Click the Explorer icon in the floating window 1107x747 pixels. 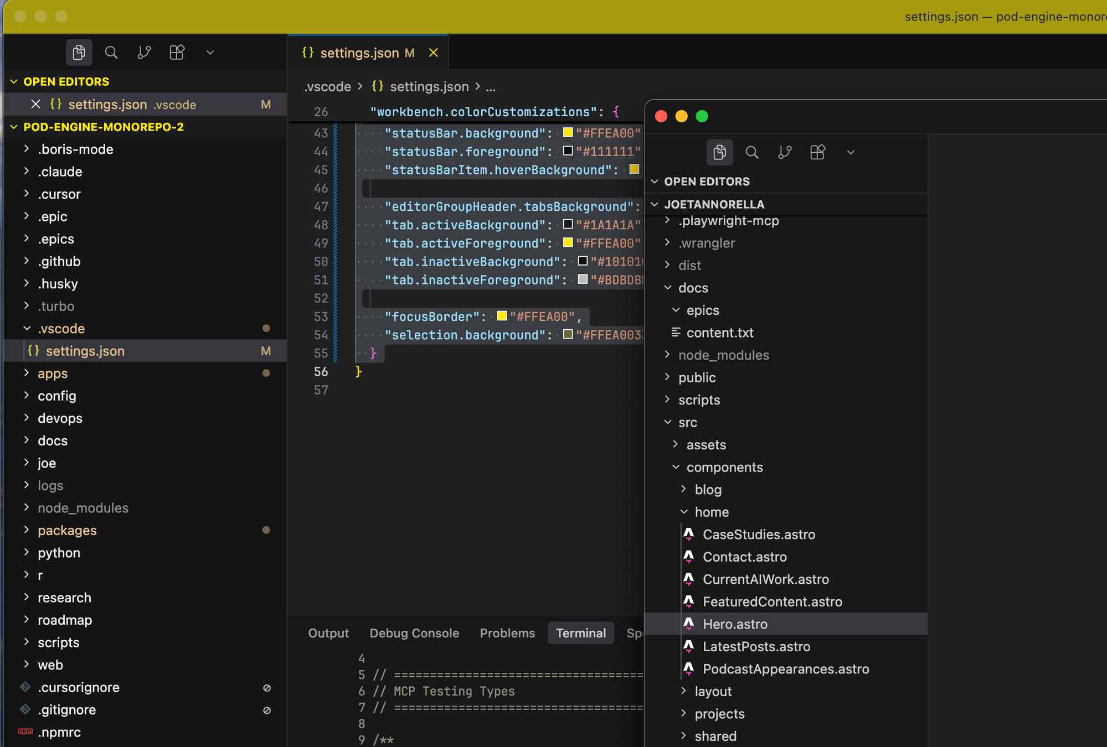[719, 152]
